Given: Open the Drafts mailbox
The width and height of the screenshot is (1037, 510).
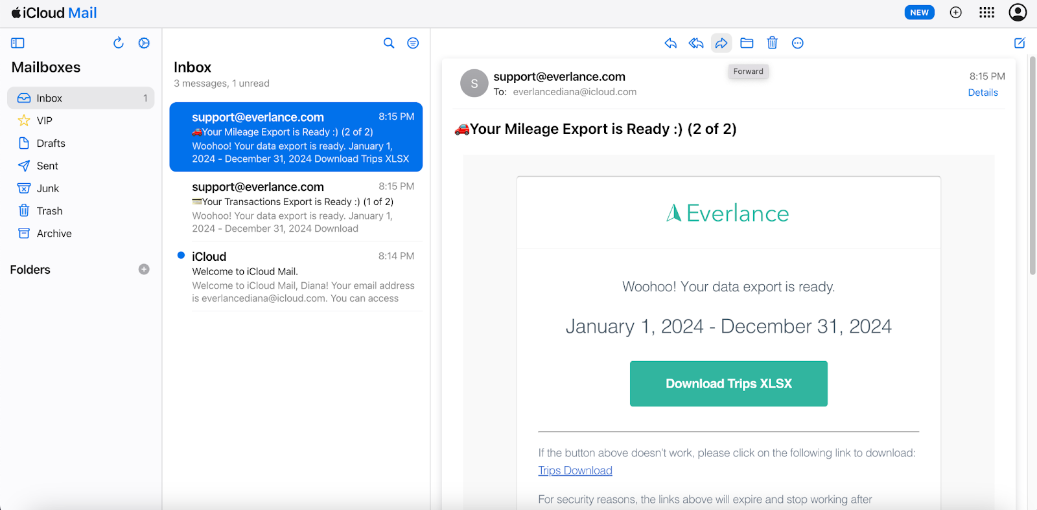Looking at the screenshot, I should pyautogui.click(x=81, y=143).
